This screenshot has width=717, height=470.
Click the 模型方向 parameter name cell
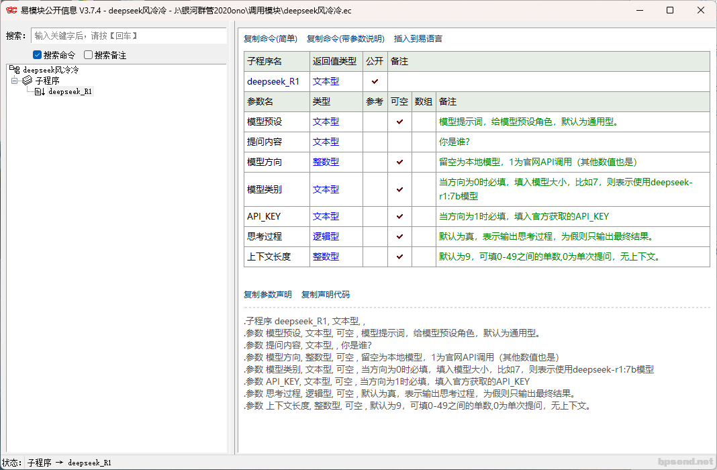point(277,162)
